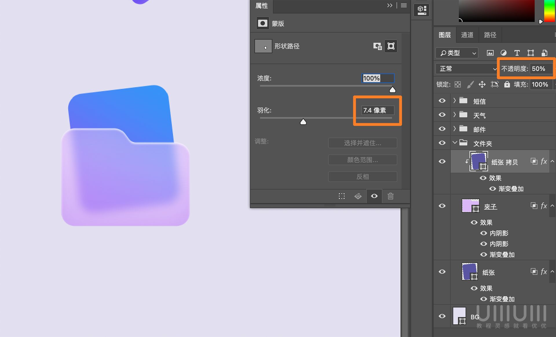Apply the mask using Apply Mask icon
Viewport: 556px width, 337px height.
[358, 196]
